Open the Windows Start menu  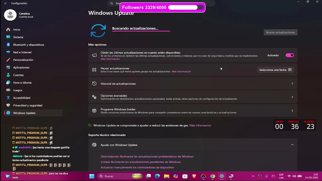(x=92, y=176)
